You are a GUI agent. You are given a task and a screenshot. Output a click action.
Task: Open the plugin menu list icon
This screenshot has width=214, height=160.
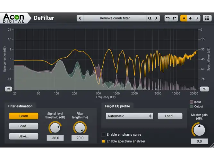click(207, 18)
